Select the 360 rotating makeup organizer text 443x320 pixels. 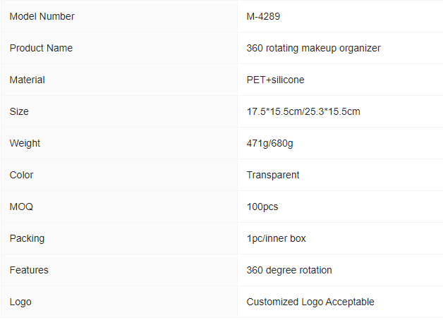[x=314, y=48]
